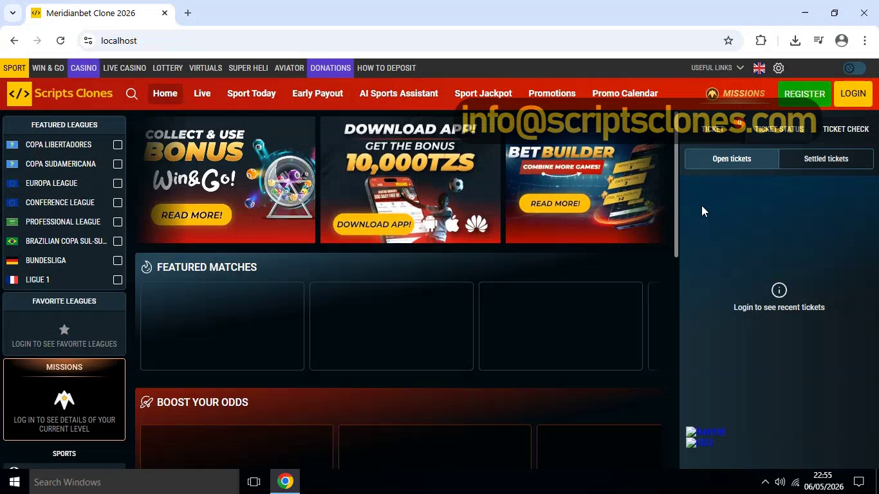Open Chrome from the Windows taskbar
The width and height of the screenshot is (879, 494).
285,481
